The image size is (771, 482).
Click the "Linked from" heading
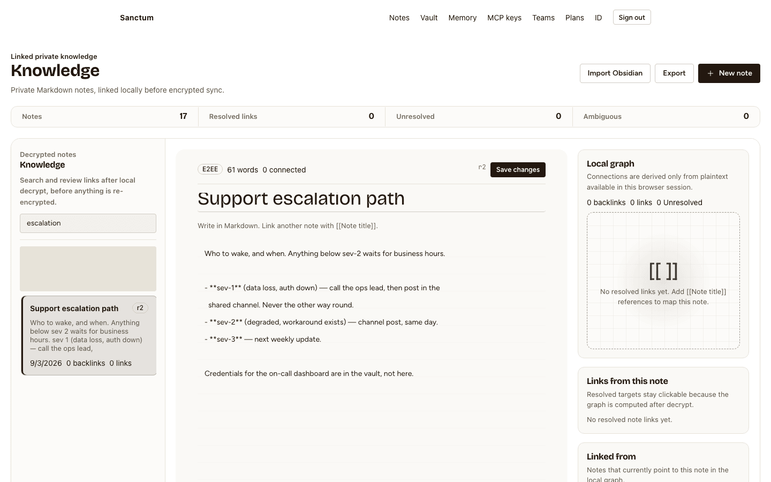click(x=611, y=456)
